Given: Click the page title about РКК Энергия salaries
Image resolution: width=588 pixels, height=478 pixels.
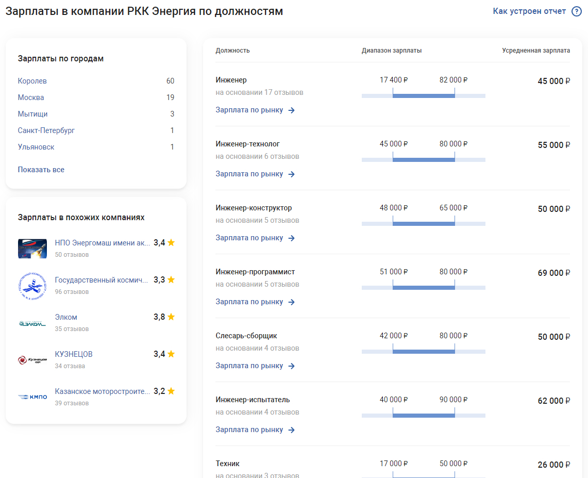Looking at the screenshot, I should click(144, 11).
